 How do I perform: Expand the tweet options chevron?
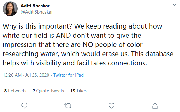pyautogui.click(x=174, y=5)
